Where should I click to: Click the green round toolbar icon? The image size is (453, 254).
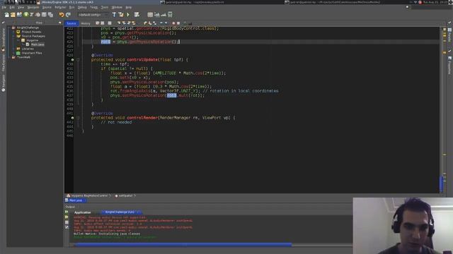(x=26, y=14)
